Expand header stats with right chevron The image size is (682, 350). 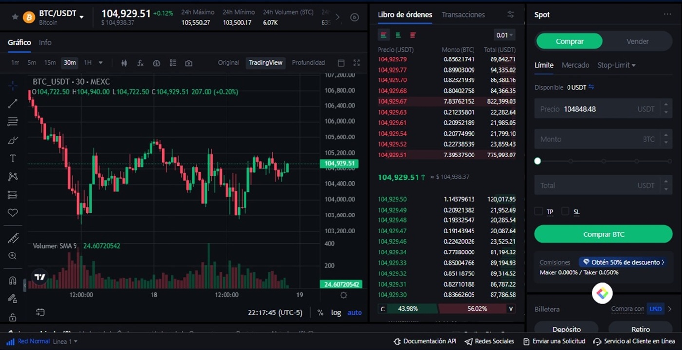(338, 17)
